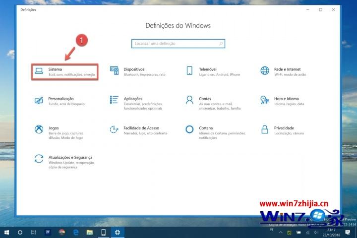This screenshot has height=238, width=357.
Task: Go to the 'Dispositivos' label
Action: [x=134, y=69]
